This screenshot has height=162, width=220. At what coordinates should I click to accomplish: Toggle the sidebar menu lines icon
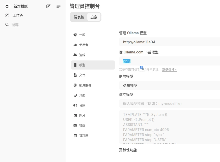59,6
